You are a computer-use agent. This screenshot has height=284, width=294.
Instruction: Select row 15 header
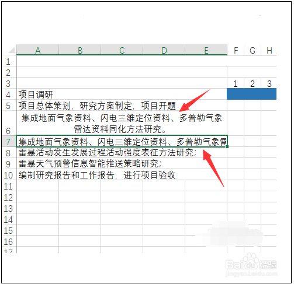point(9,230)
